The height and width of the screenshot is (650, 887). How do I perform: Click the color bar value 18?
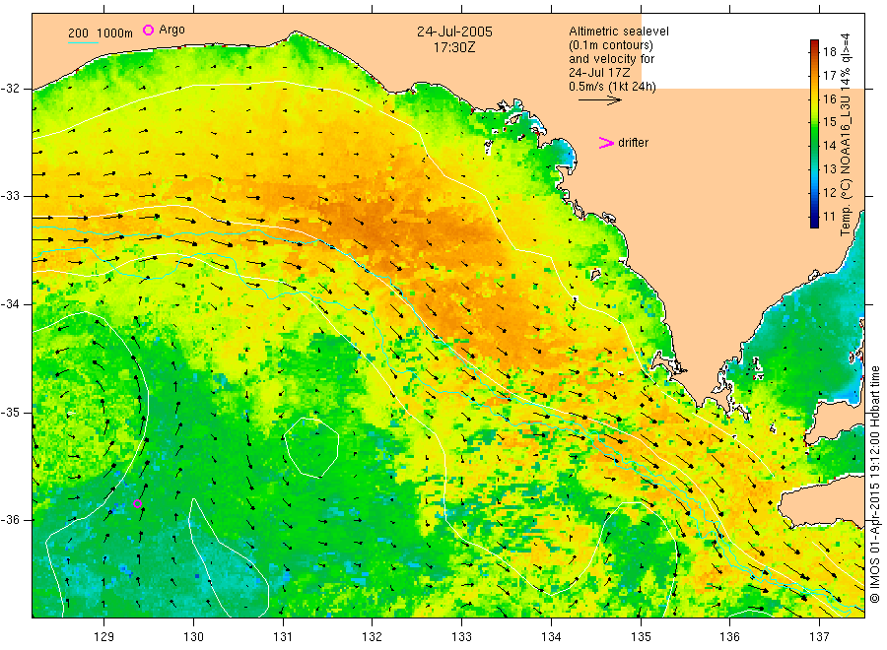pos(829,52)
